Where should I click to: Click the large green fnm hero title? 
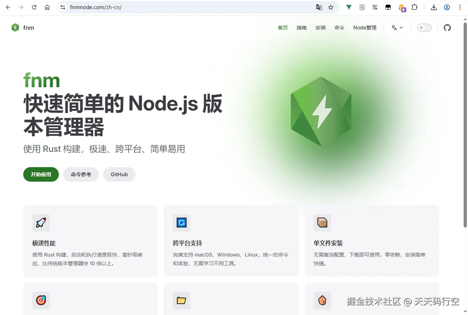click(x=42, y=81)
